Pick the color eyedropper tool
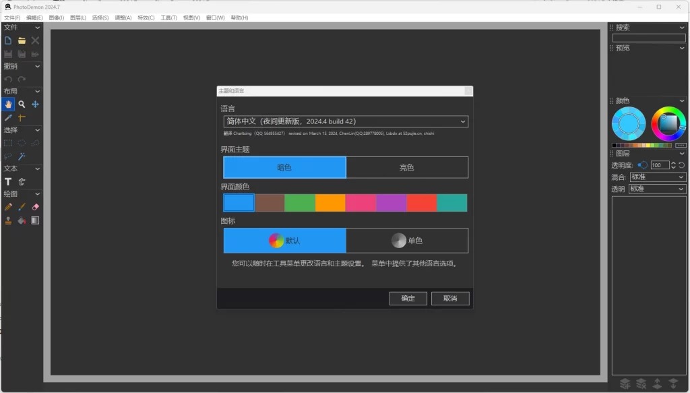This screenshot has width=690, height=393. coord(8,118)
